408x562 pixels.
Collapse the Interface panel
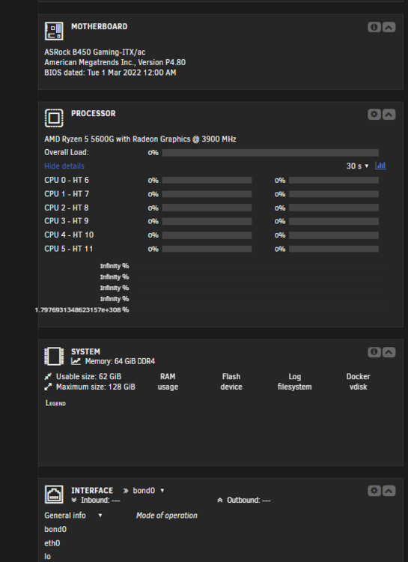[x=389, y=491]
